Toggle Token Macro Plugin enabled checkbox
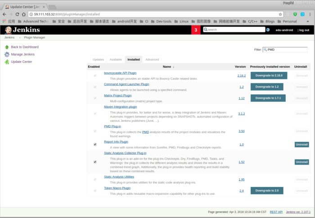 coord(95,191)
